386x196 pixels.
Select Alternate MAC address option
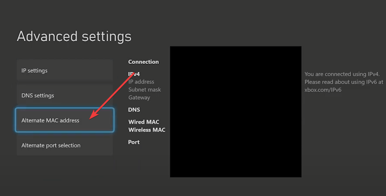(x=65, y=120)
